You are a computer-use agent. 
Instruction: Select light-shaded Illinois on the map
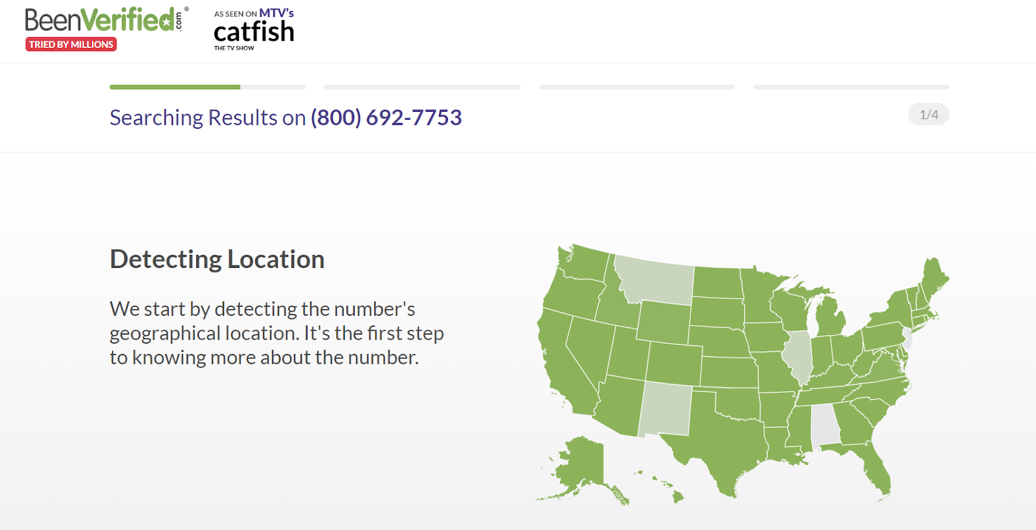[798, 356]
